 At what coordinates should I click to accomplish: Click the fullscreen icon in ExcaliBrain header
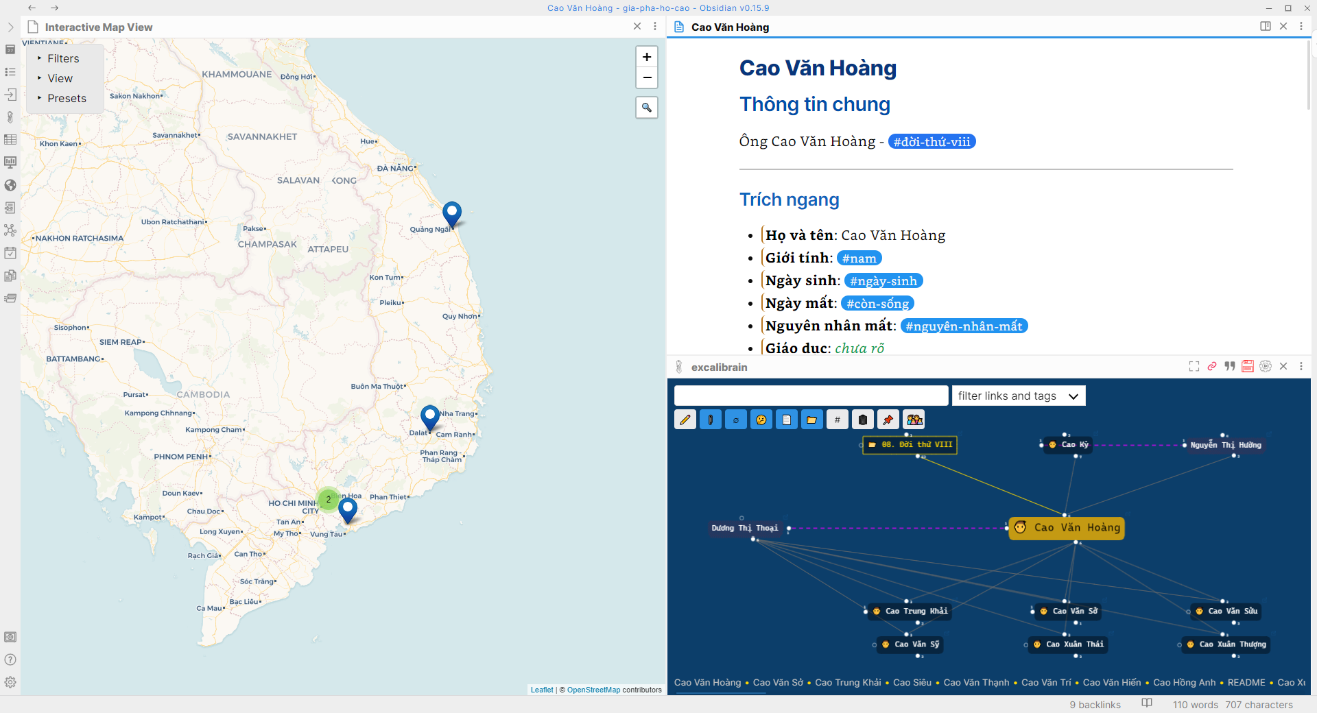[1194, 367]
